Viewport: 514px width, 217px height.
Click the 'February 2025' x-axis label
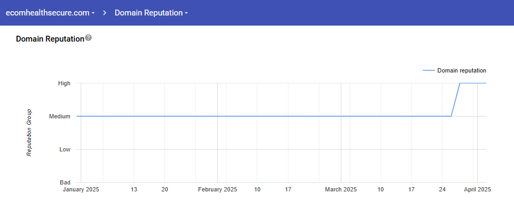(217, 189)
